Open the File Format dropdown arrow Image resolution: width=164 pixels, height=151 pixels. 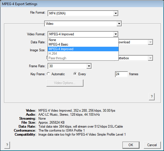(116, 13)
